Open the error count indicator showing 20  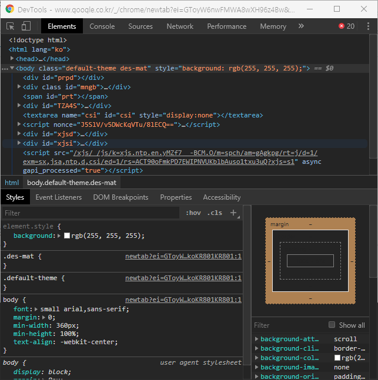pyautogui.click(x=346, y=26)
